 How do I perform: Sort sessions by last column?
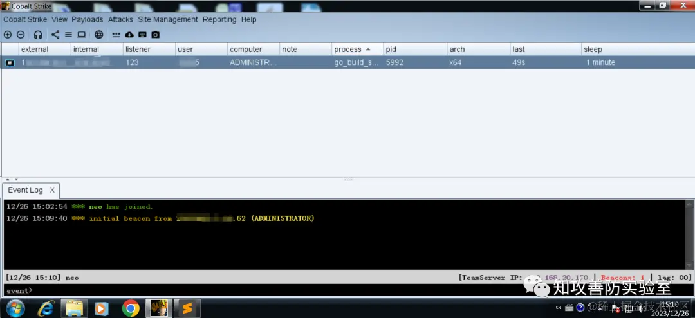[x=546, y=49]
